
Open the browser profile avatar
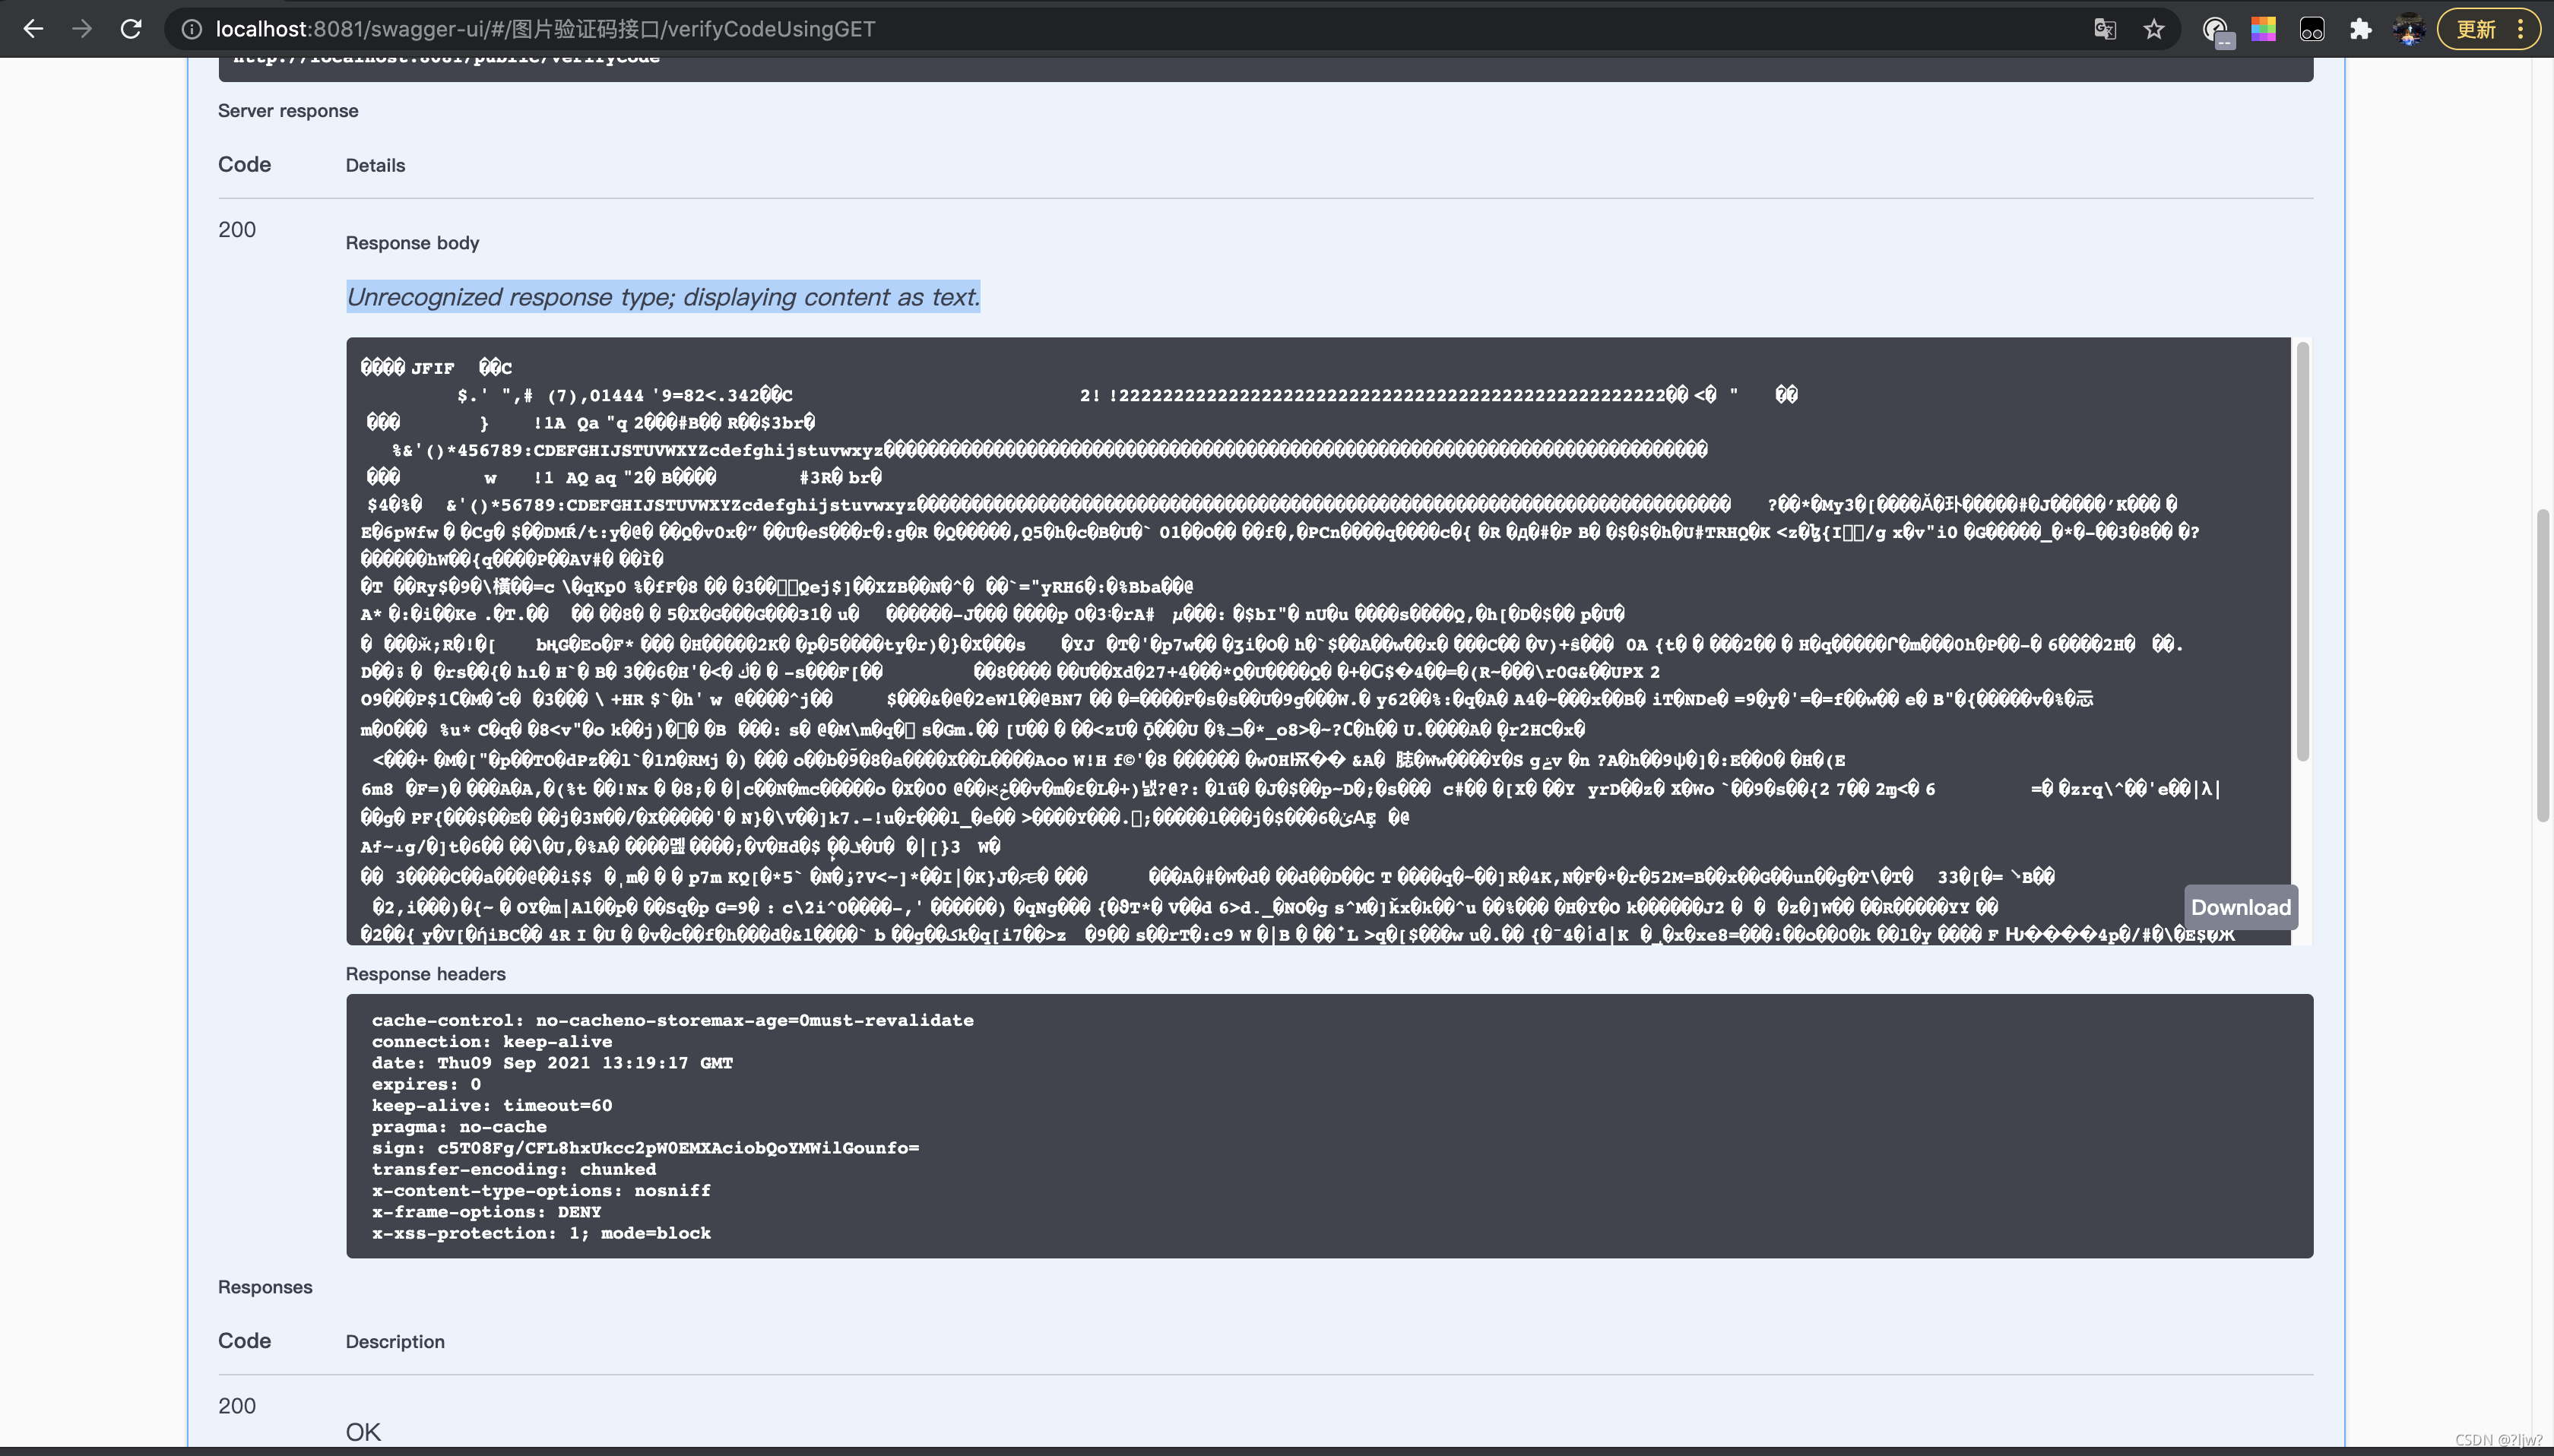(x=2410, y=28)
